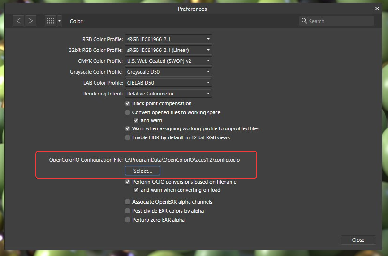Screen dimensions: 388x256
Task: Go forward to next preferences page
Action: [31, 21]
